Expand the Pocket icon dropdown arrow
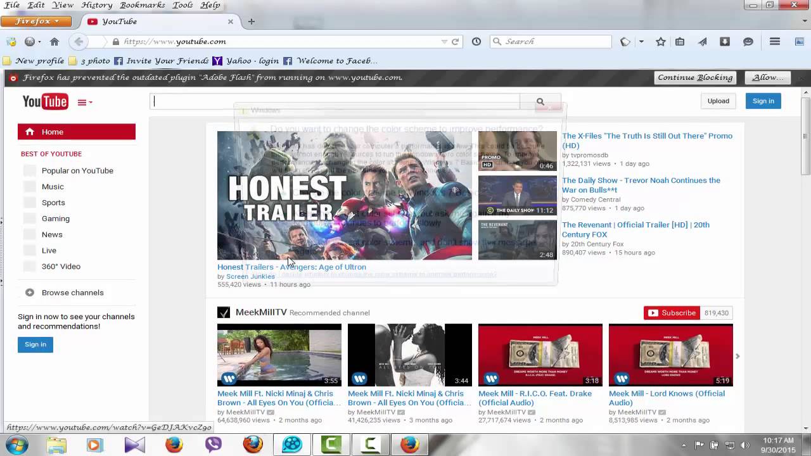811x456 pixels. click(641, 42)
